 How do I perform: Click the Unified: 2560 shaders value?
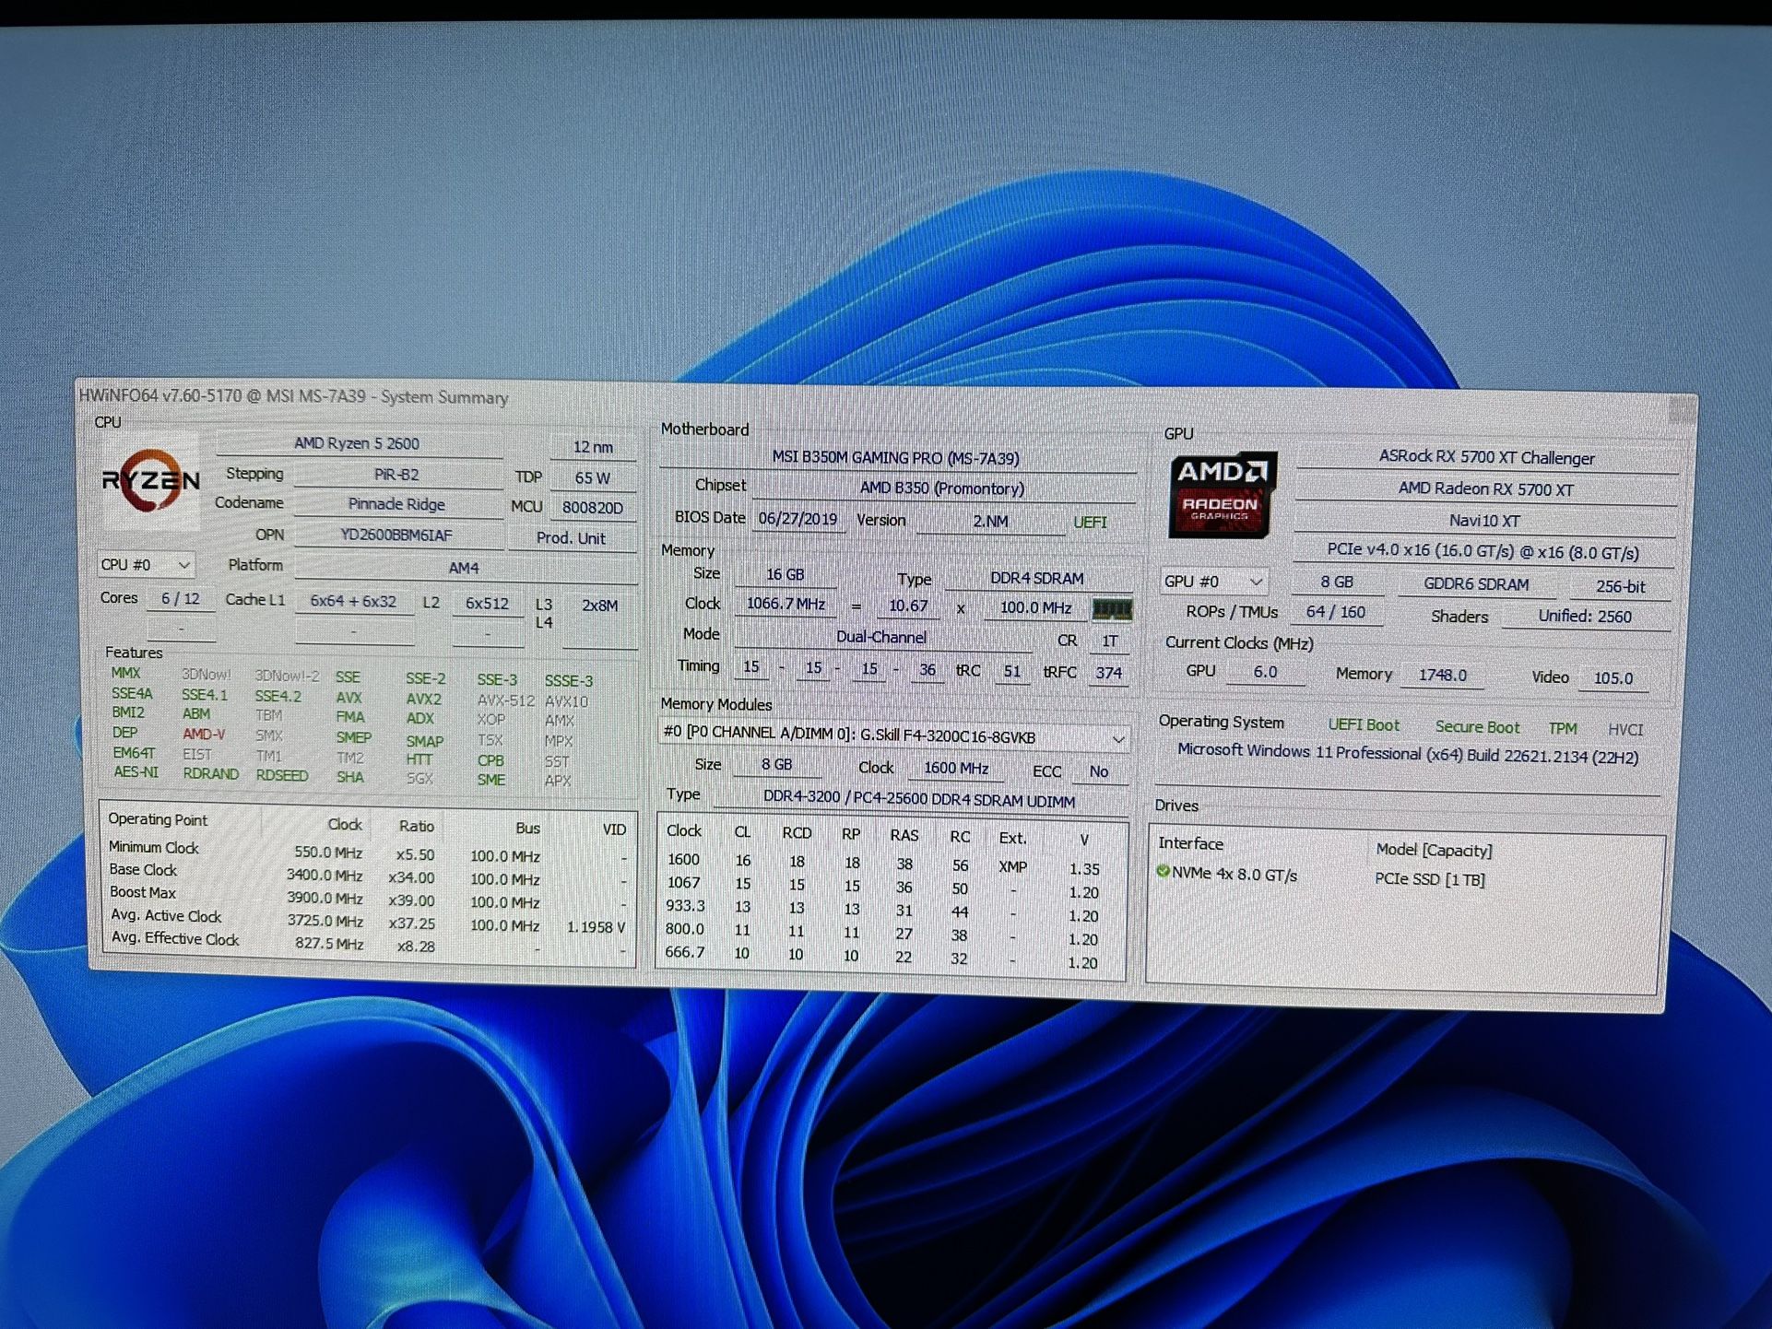(x=1585, y=617)
